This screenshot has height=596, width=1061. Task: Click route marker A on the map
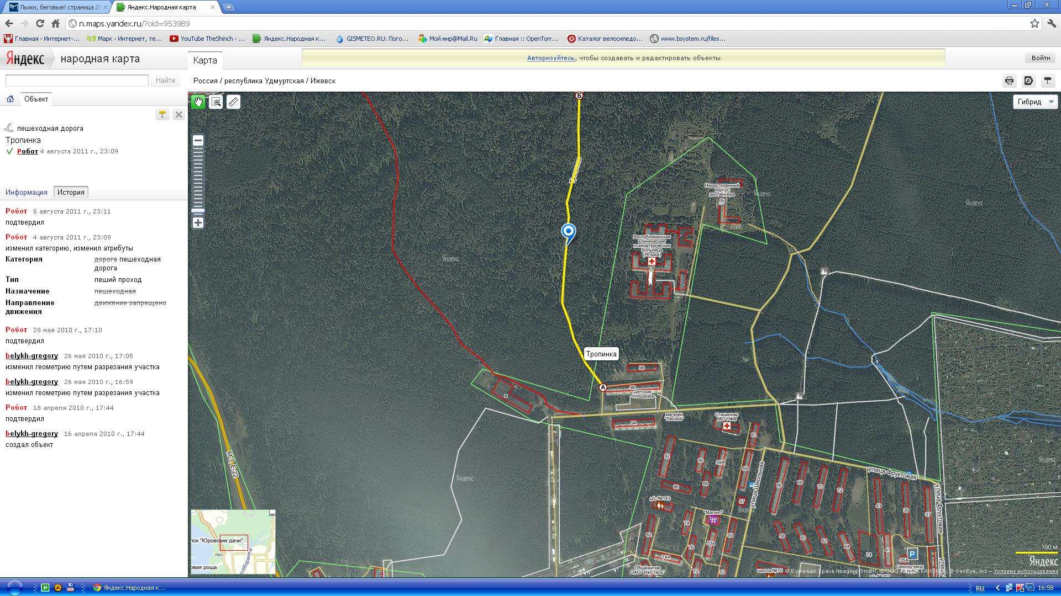pos(603,387)
